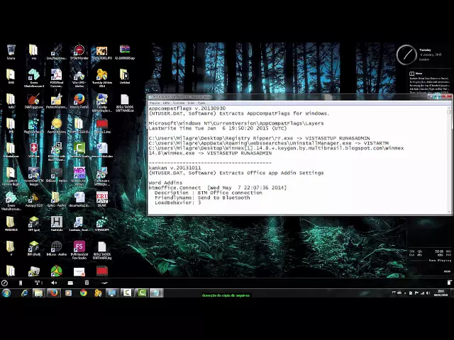
Task: Launch TuneUp Utilities 2013 shortcut
Action: pos(102,78)
